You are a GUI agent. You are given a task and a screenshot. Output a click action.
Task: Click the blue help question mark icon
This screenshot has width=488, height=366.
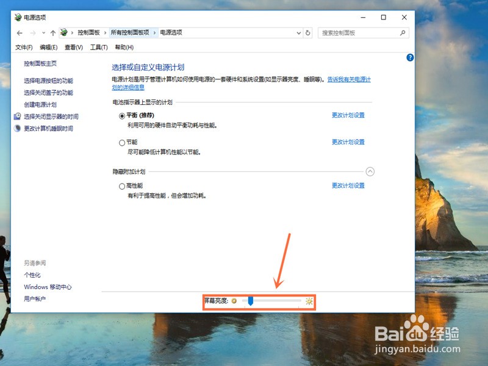tap(410, 57)
